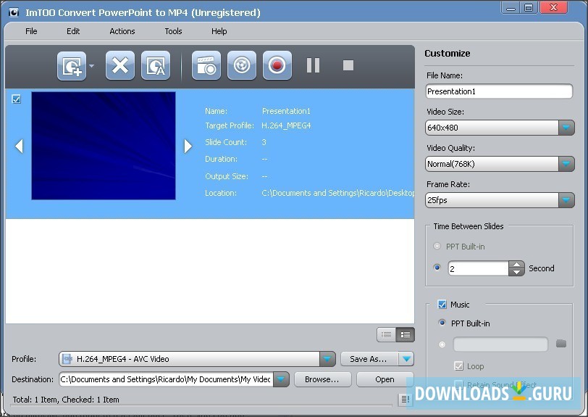Screen dimensions: 588x417
Task: Select the custom seconds radio button
Action: click(x=437, y=268)
